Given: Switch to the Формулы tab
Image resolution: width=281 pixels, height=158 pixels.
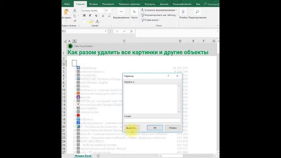Looking at the screenshot, I should click(x=150, y=4).
